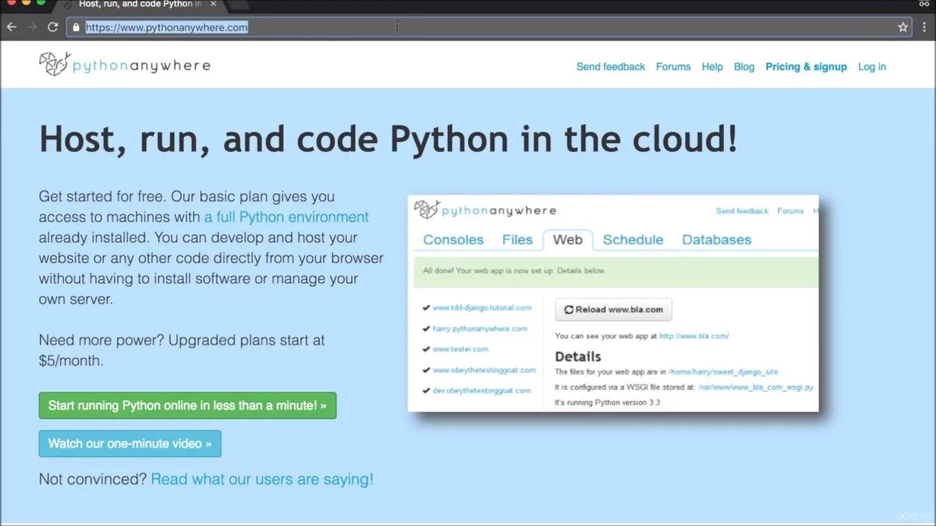Go back with the browser back arrow
The width and height of the screenshot is (936, 526).
pos(12,27)
